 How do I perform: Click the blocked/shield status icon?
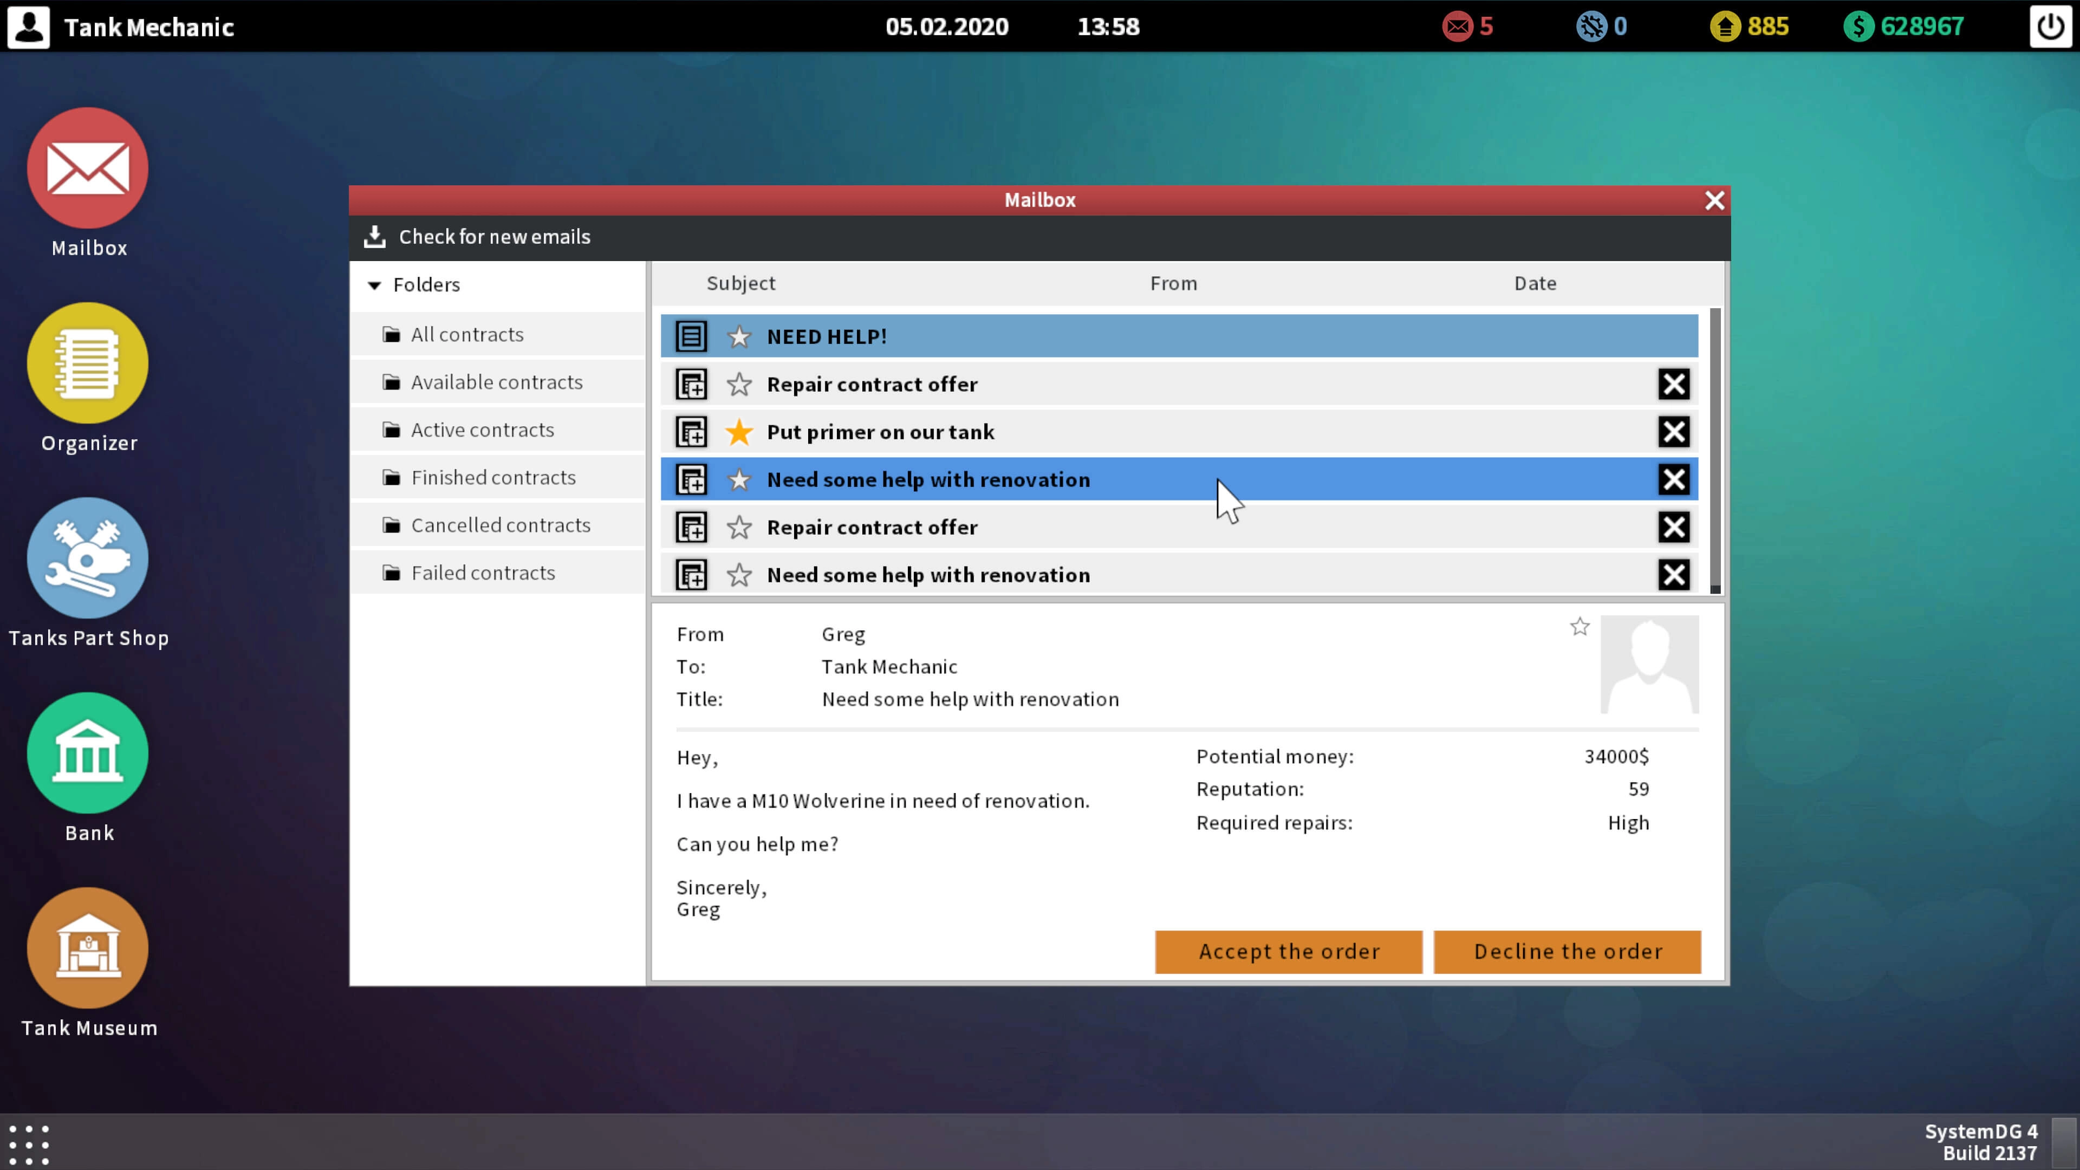click(x=1590, y=25)
